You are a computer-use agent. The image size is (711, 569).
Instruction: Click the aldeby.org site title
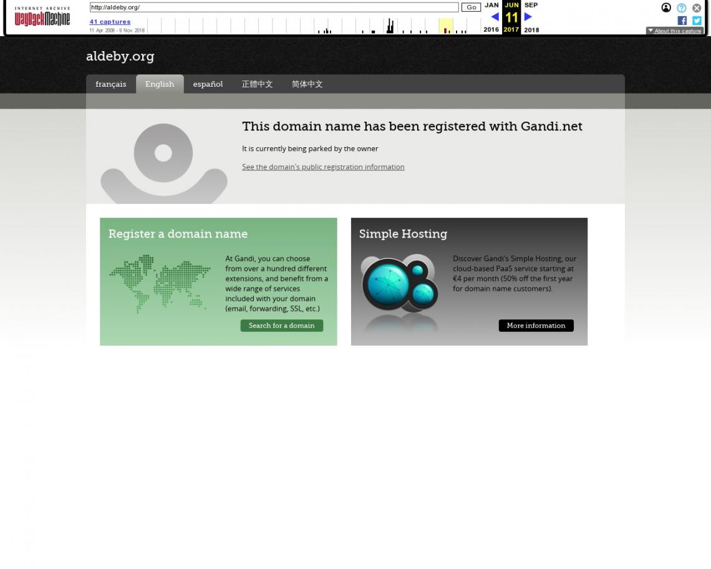(x=120, y=56)
